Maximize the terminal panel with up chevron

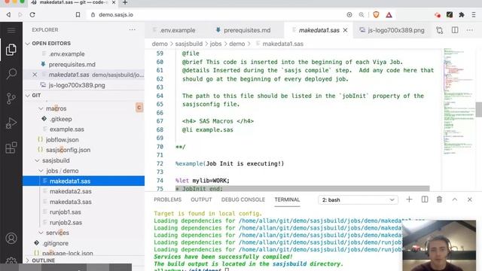[x=455, y=199]
